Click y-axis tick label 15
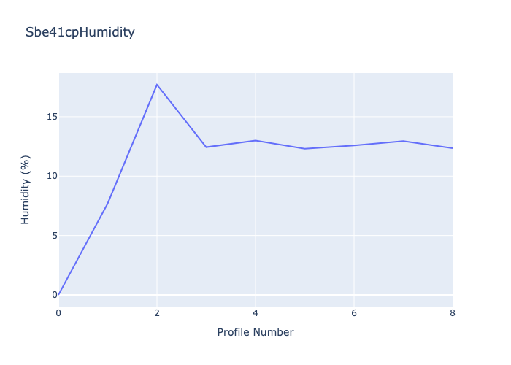The width and height of the screenshot is (511, 365). coord(47,117)
